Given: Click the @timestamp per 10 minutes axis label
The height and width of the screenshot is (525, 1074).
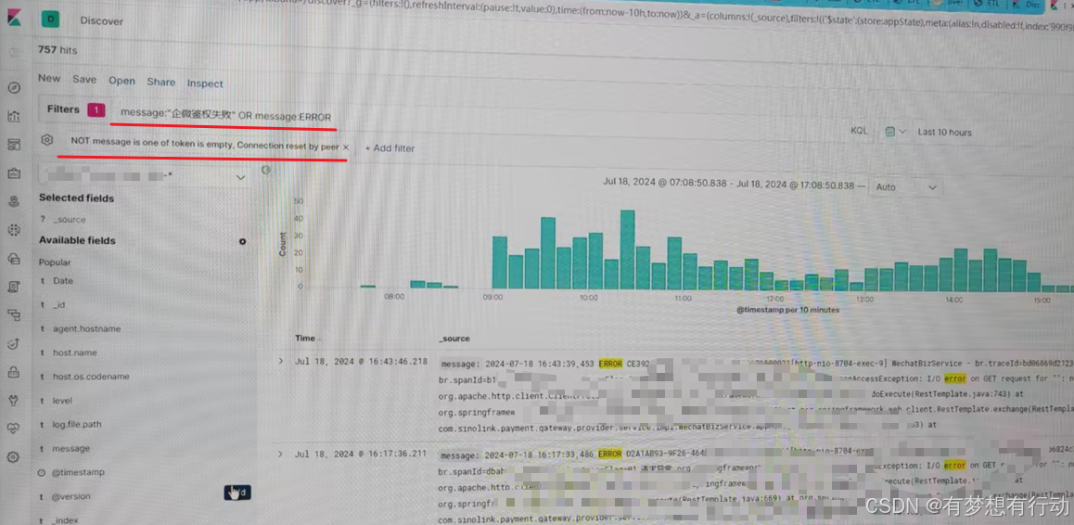Looking at the screenshot, I should (787, 310).
